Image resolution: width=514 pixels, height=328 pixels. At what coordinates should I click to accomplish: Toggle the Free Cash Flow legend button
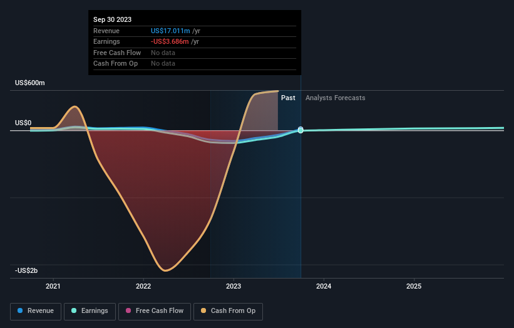155,311
